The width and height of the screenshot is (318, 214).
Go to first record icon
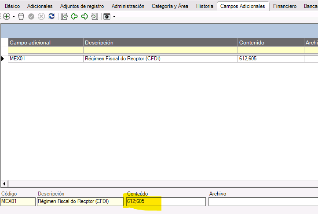point(64,16)
